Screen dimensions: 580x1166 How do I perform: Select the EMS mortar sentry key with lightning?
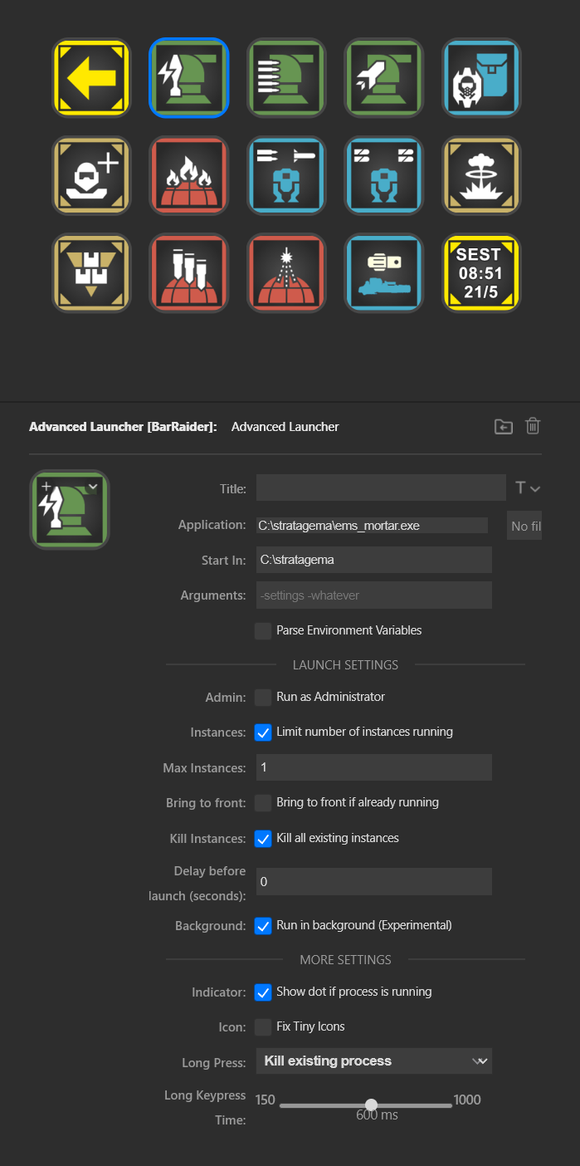[x=189, y=77]
